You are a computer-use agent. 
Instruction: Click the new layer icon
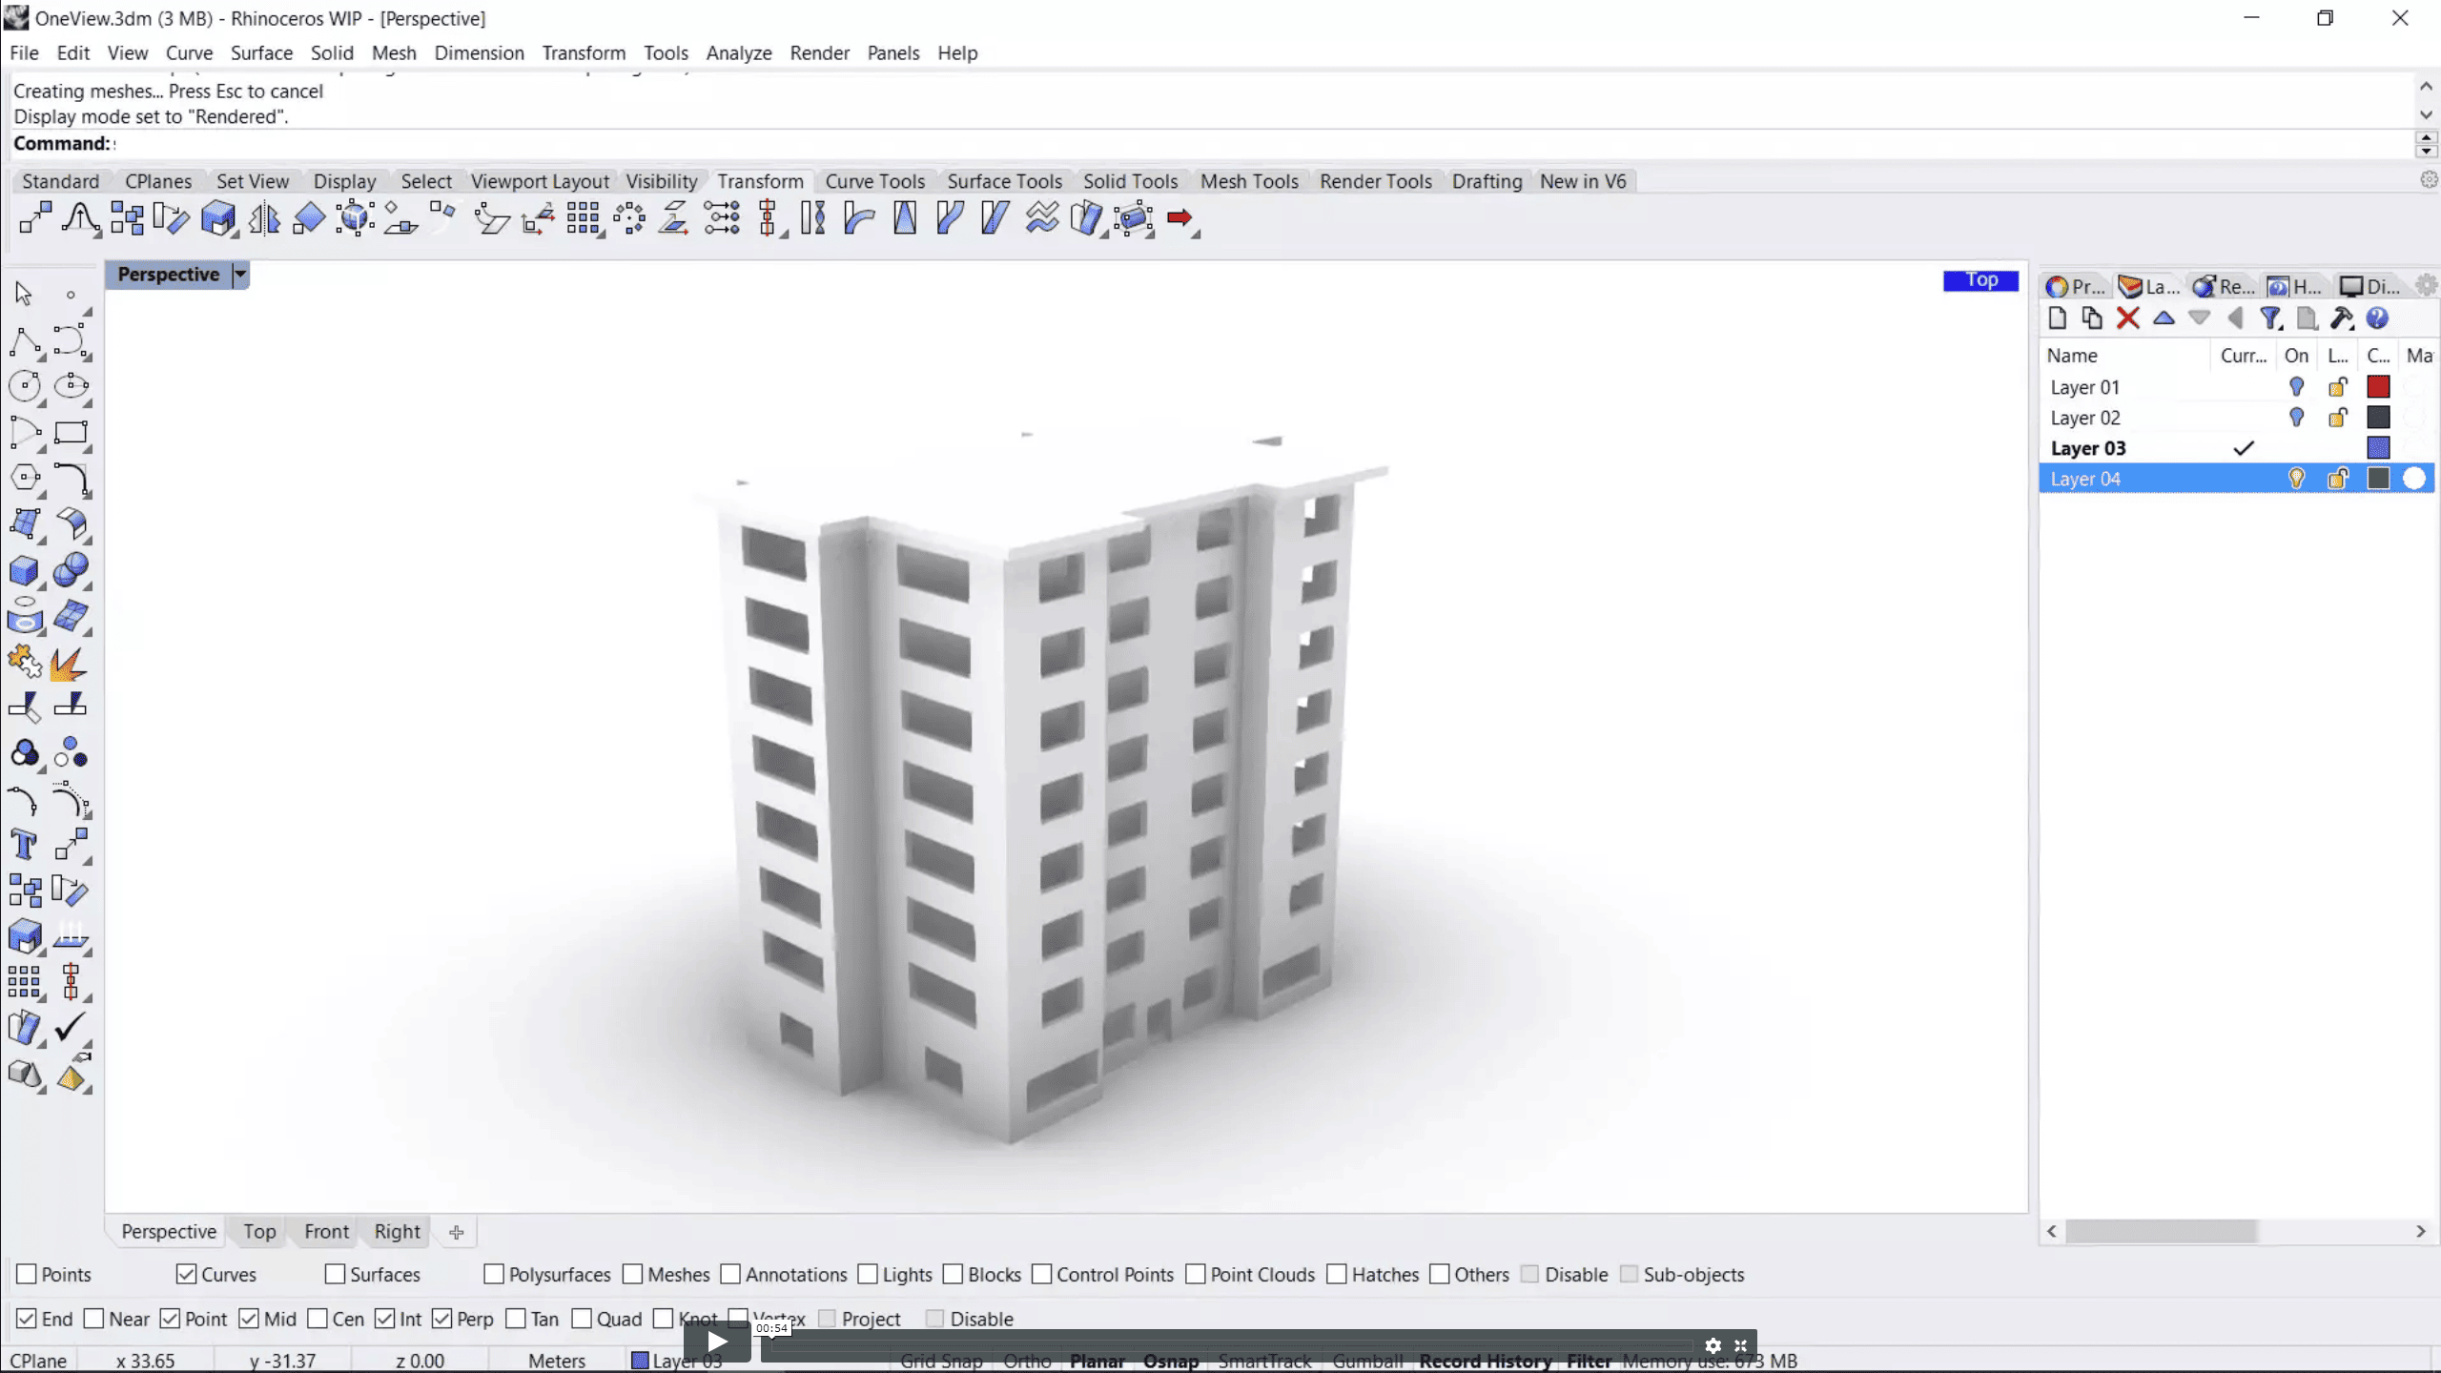pos(2057,318)
